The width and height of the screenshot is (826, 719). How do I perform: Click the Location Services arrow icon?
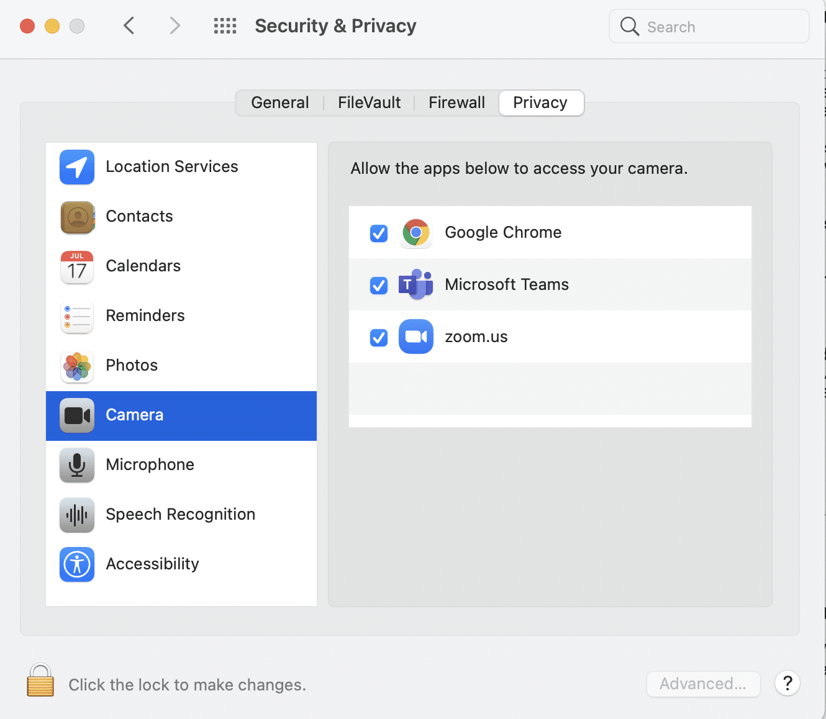tap(77, 167)
